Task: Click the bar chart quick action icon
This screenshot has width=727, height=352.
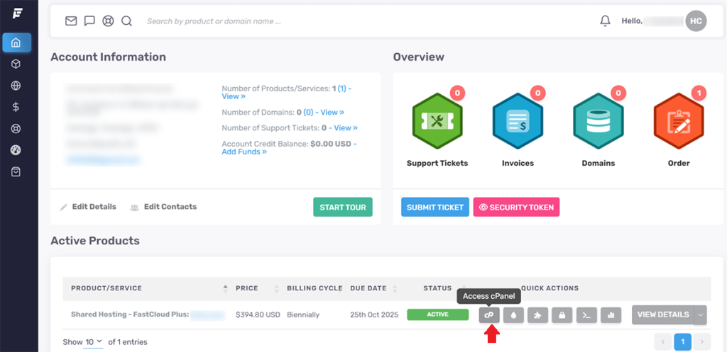Action: tap(611, 315)
